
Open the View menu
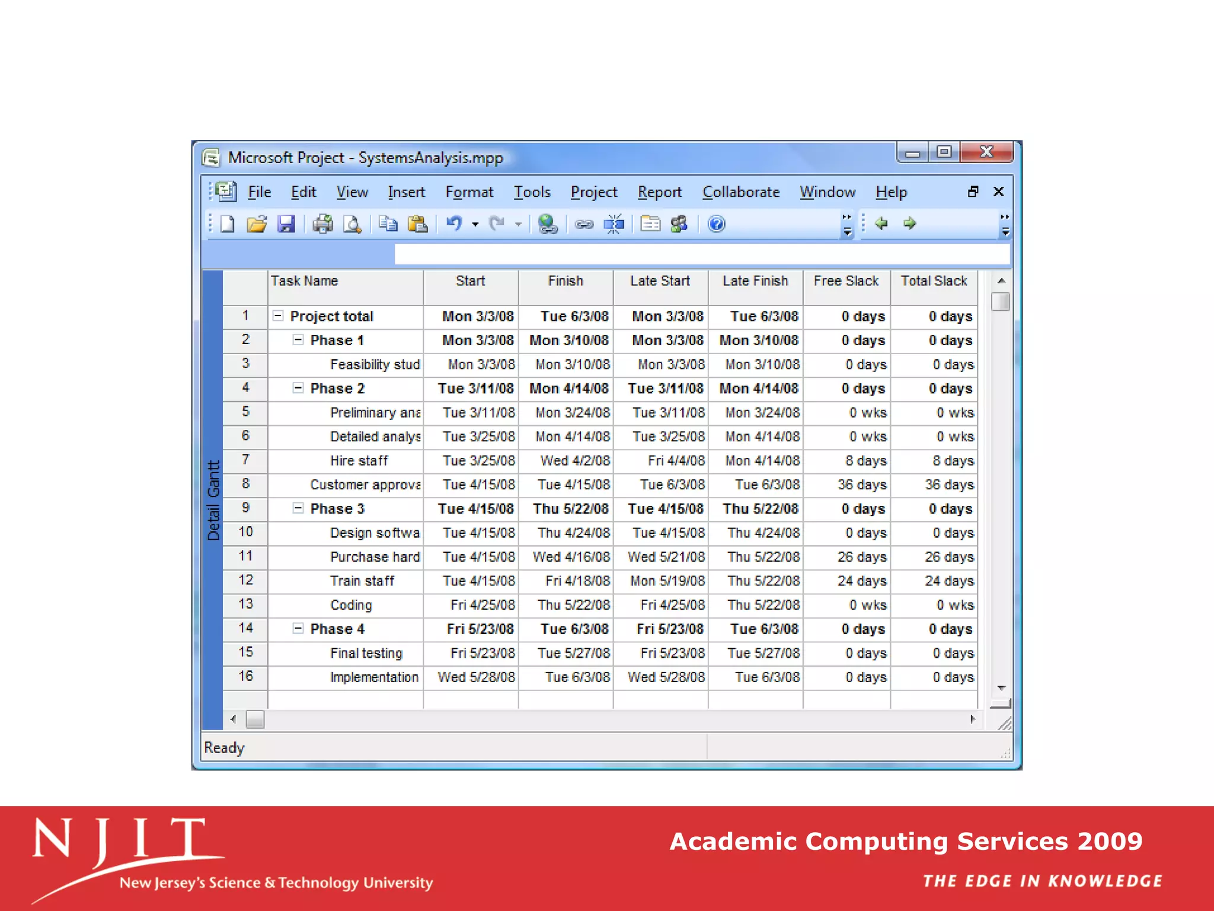(352, 192)
